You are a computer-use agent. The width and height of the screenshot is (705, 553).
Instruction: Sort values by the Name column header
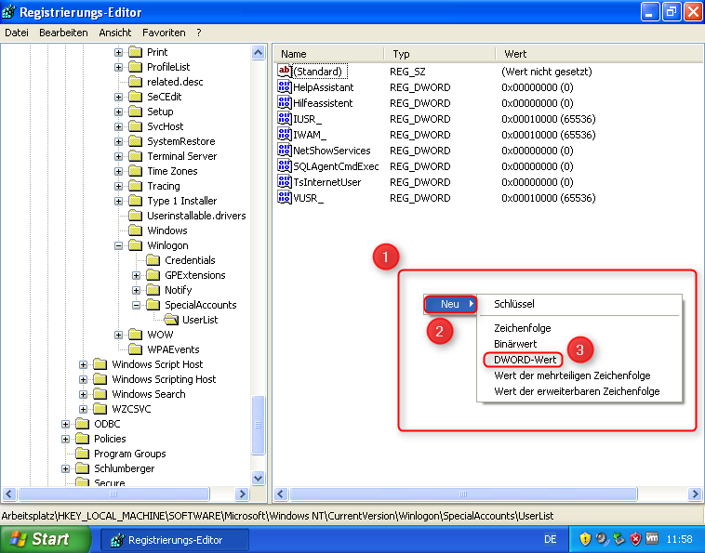coord(328,54)
